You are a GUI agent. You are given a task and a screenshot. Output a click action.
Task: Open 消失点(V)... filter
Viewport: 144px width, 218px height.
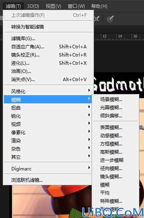pos(48,80)
